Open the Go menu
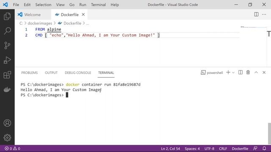The width and height of the screenshot is (271, 152). [72, 5]
